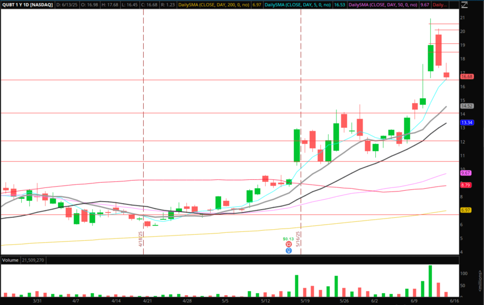Click the gray 14.52 price bubble
This screenshot has width=484, height=305.
tap(467, 106)
